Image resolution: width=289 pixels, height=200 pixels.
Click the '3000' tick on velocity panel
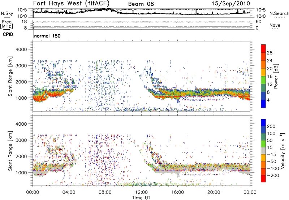(x=21, y=140)
